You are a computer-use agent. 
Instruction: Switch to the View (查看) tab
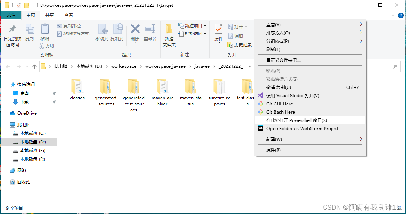pyautogui.click(x=69, y=15)
